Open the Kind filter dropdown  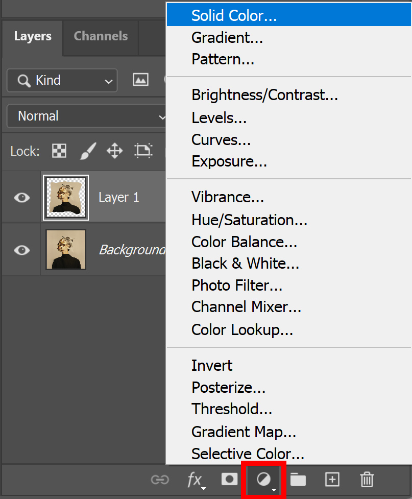62,80
